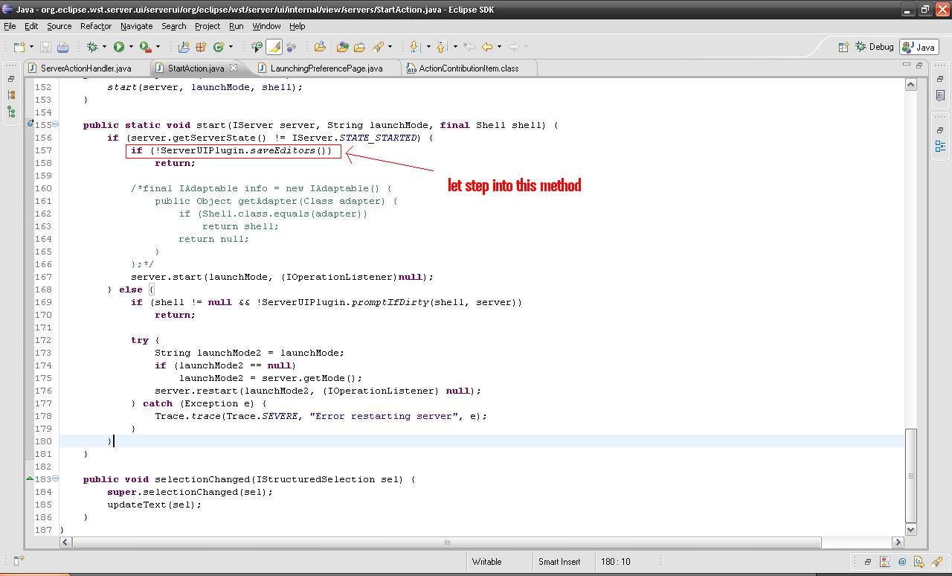Click the override marker at line 183
Screen dimensions: 952x576
pos(30,479)
